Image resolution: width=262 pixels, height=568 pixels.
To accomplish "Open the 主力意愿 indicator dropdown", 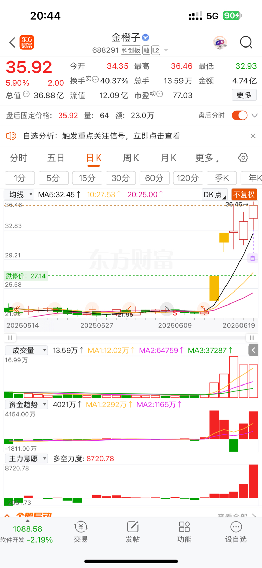I will pos(26,459).
